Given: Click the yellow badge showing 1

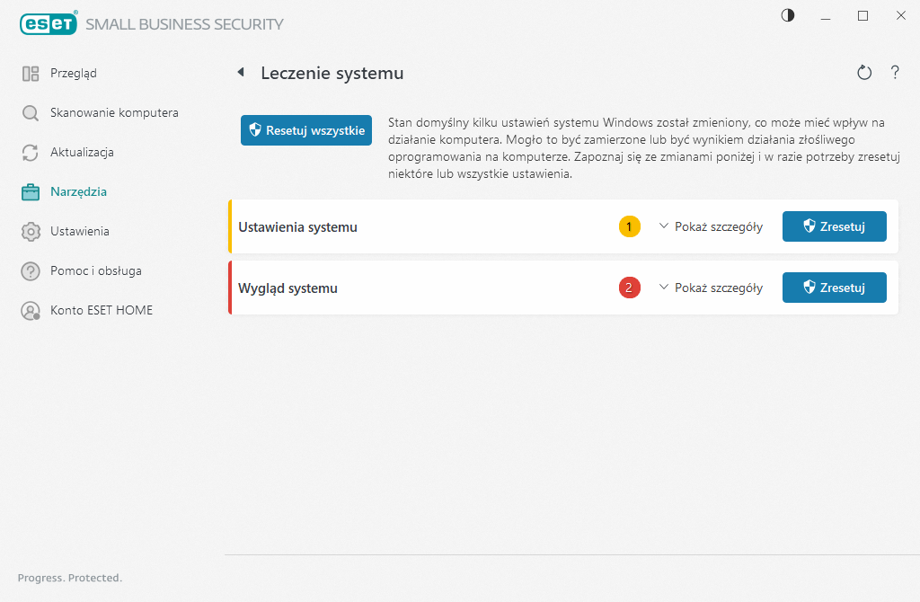Looking at the screenshot, I should [x=630, y=226].
